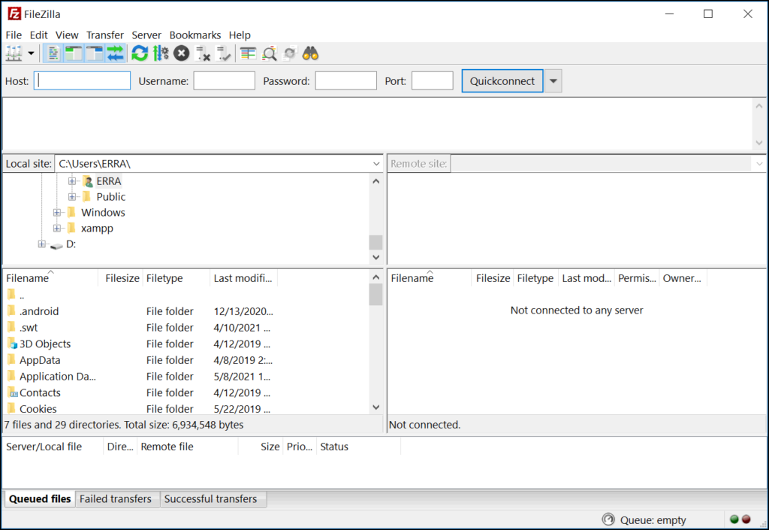Open the Bookmarks menu
The width and height of the screenshot is (769, 530).
(x=195, y=35)
